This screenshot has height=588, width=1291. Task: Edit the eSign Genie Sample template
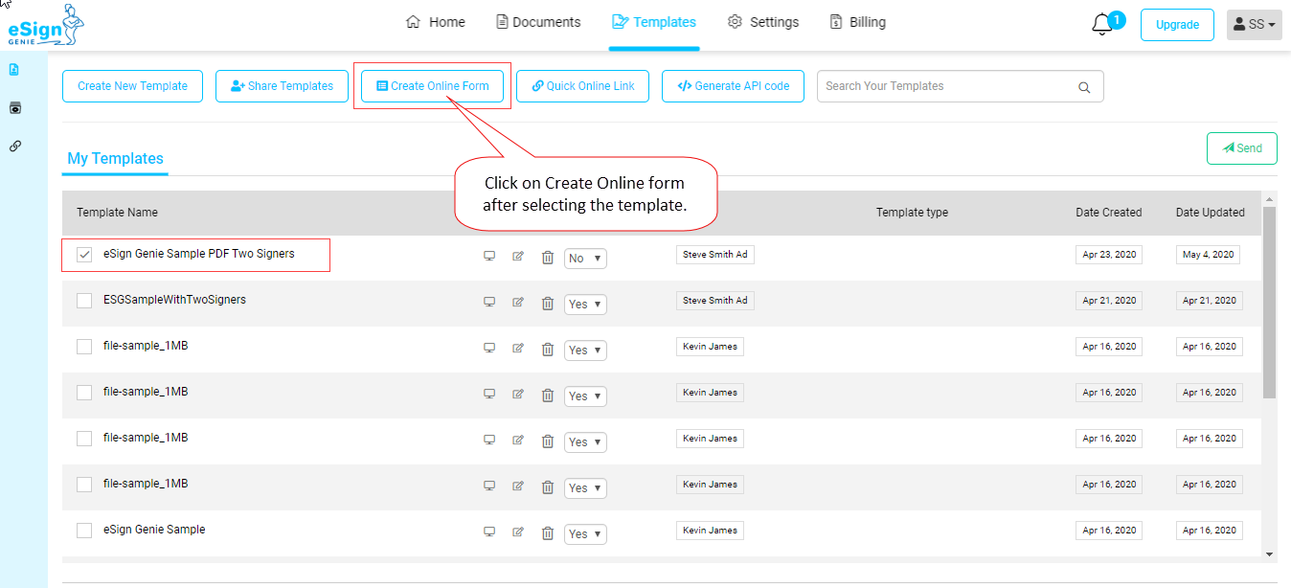[x=518, y=531]
